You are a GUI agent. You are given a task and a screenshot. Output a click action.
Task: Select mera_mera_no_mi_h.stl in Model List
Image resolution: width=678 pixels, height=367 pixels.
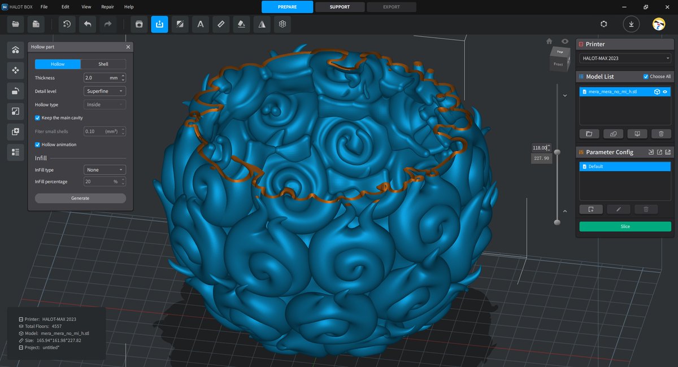(x=625, y=91)
